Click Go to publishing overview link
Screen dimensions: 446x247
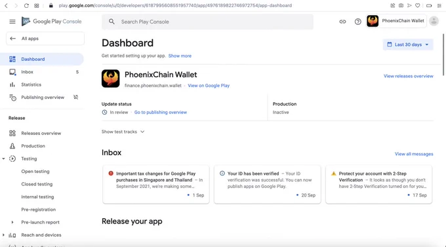[x=161, y=112]
